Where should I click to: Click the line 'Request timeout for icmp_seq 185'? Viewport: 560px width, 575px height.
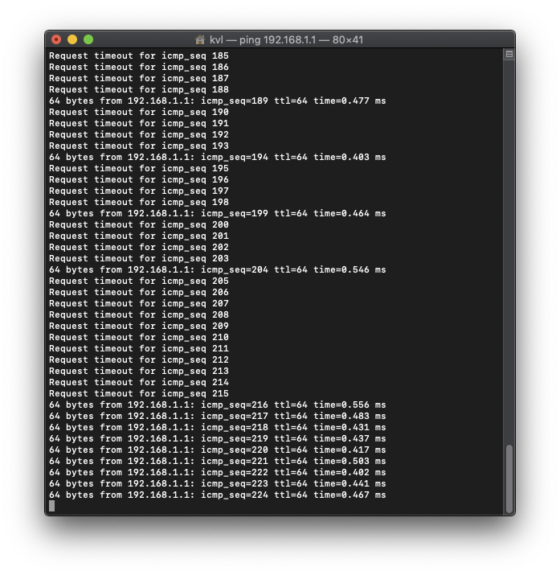coord(139,55)
